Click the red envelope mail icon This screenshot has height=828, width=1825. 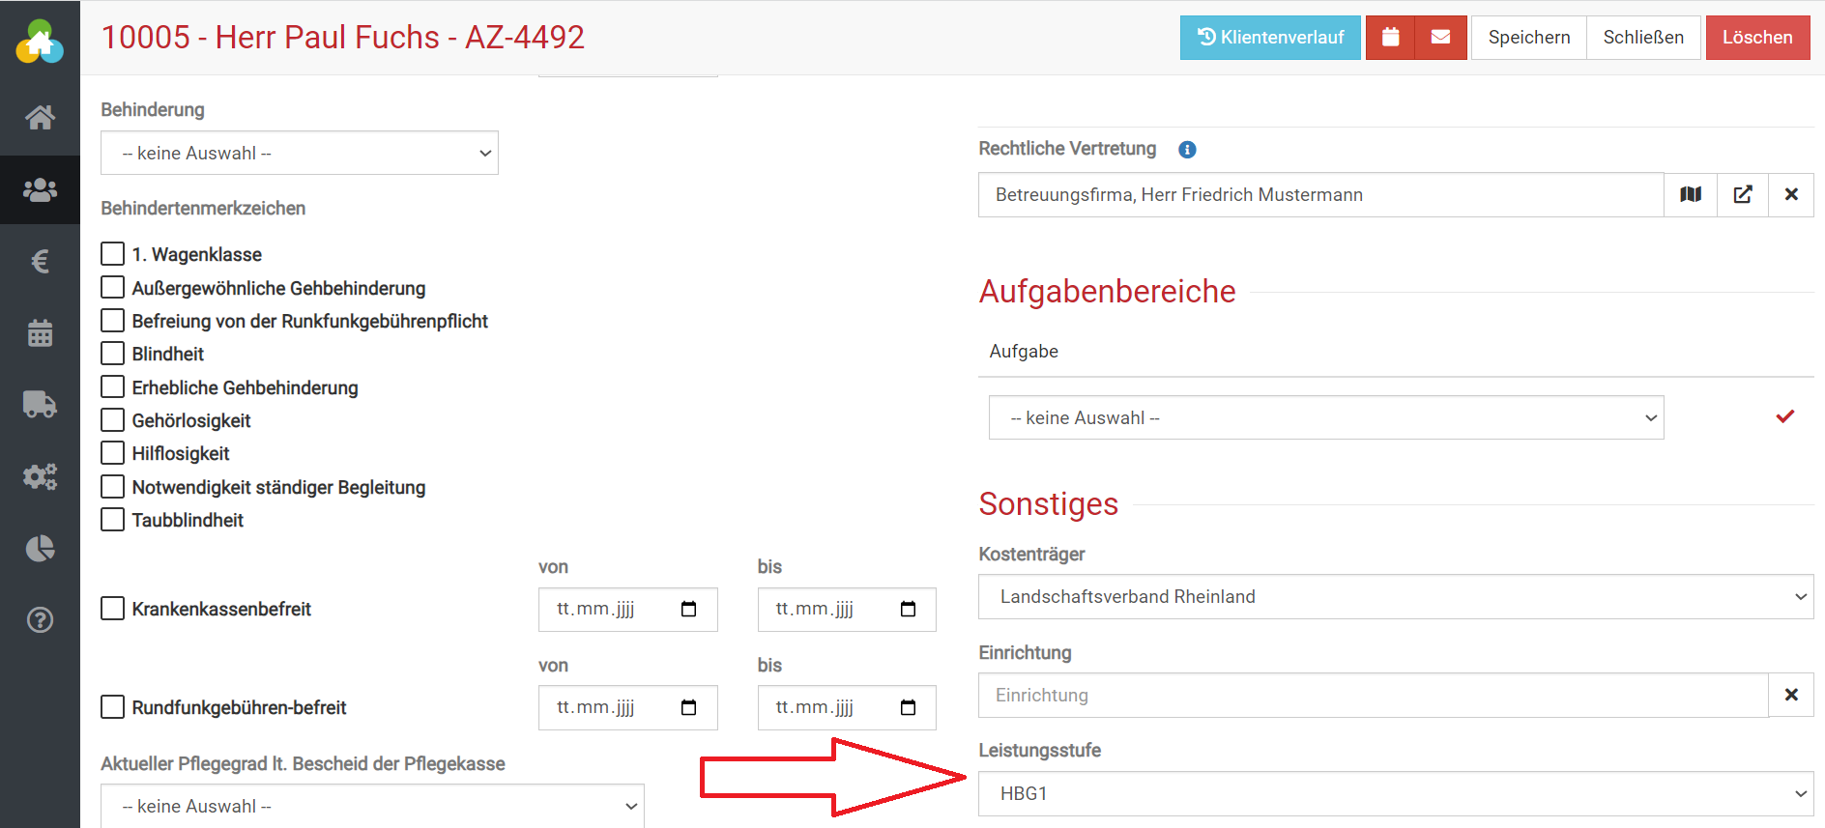pyautogui.click(x=1440, y=38)
